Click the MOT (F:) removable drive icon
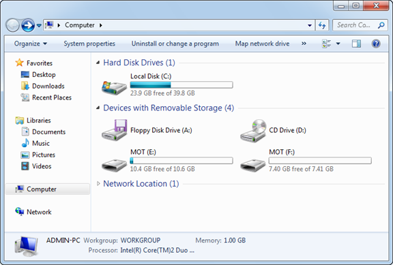Screen dimensions: 393x265 tap(252, 165)
